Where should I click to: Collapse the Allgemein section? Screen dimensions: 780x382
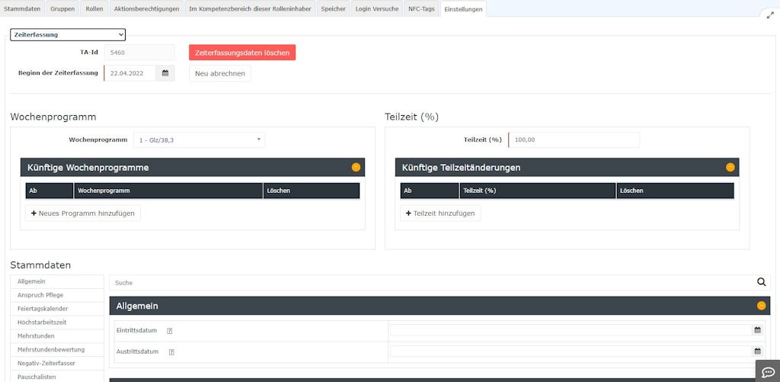pyautogui.click(x=761, y=306)
